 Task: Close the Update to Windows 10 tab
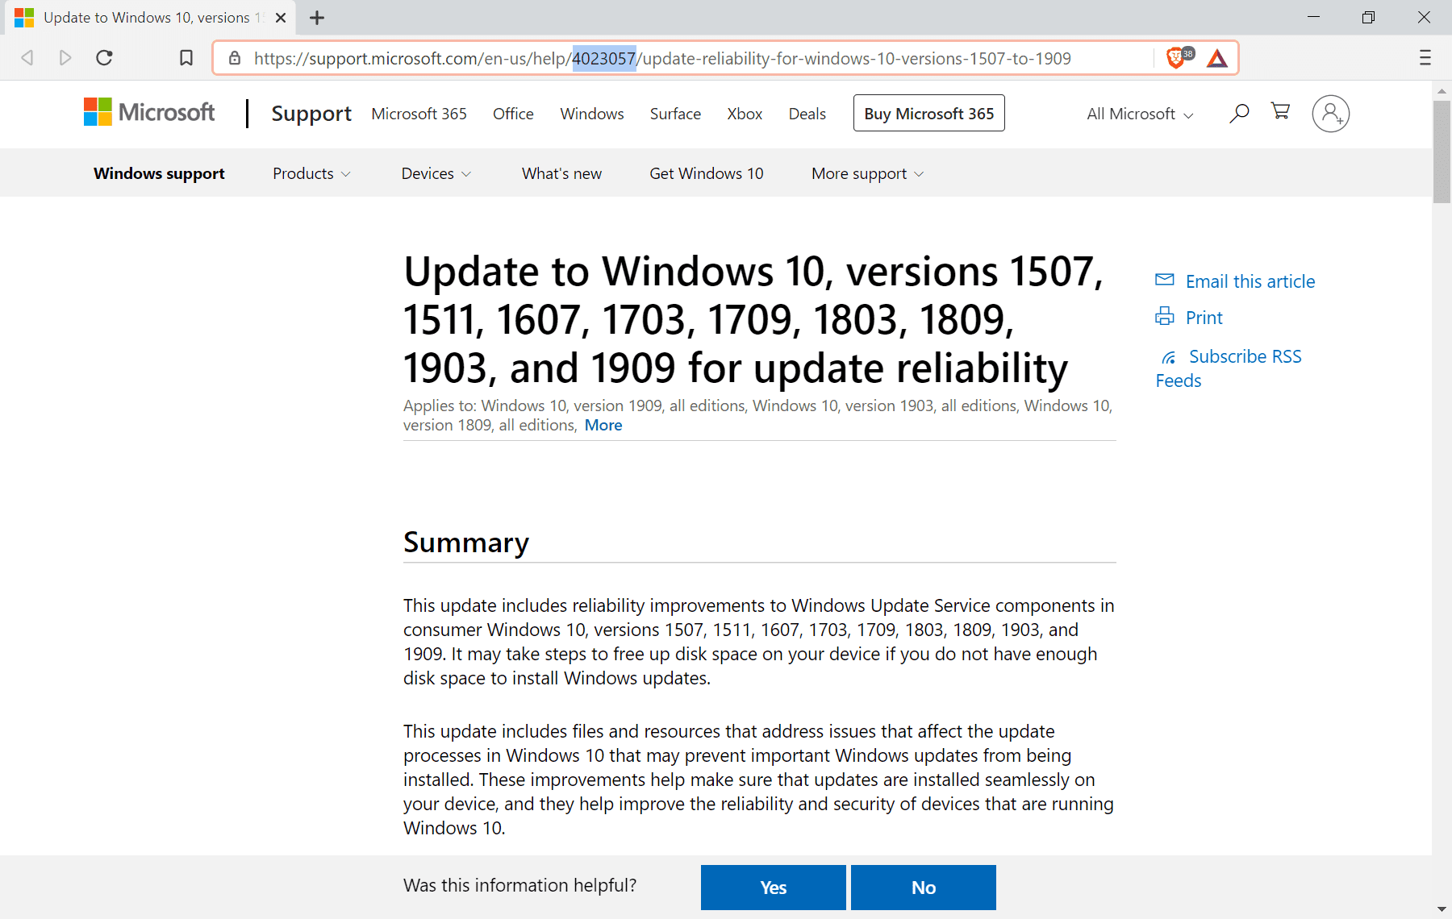pyautogui.click(x=281, y=18)
